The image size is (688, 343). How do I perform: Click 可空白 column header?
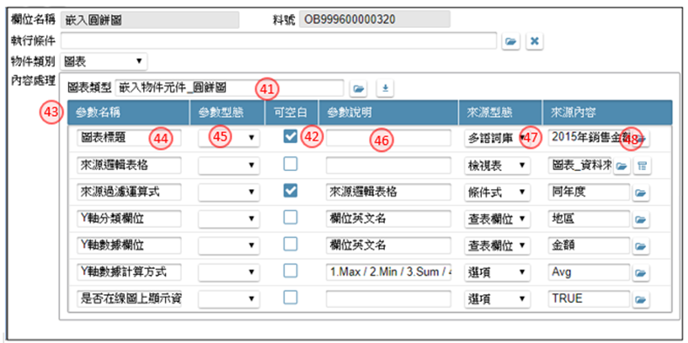pos(292,113)
